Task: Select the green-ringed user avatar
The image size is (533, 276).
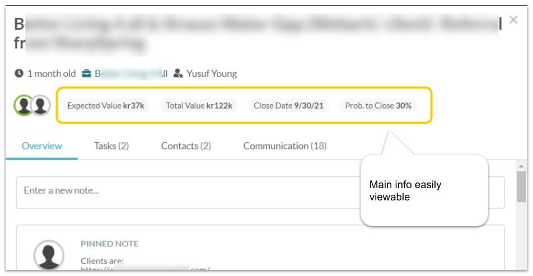Action: 24,105
